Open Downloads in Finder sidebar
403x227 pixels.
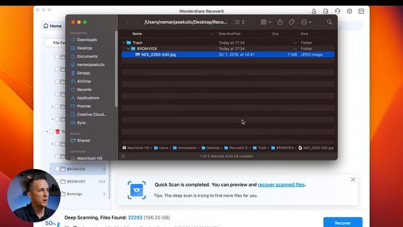[84, 40]
